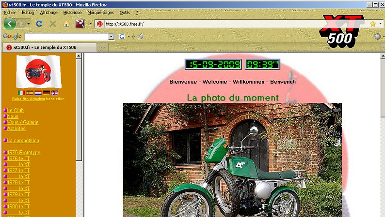Viewport: 385px width, 217px height.
Task: Open the 1975 Prototype link
Action: [24, 152]
